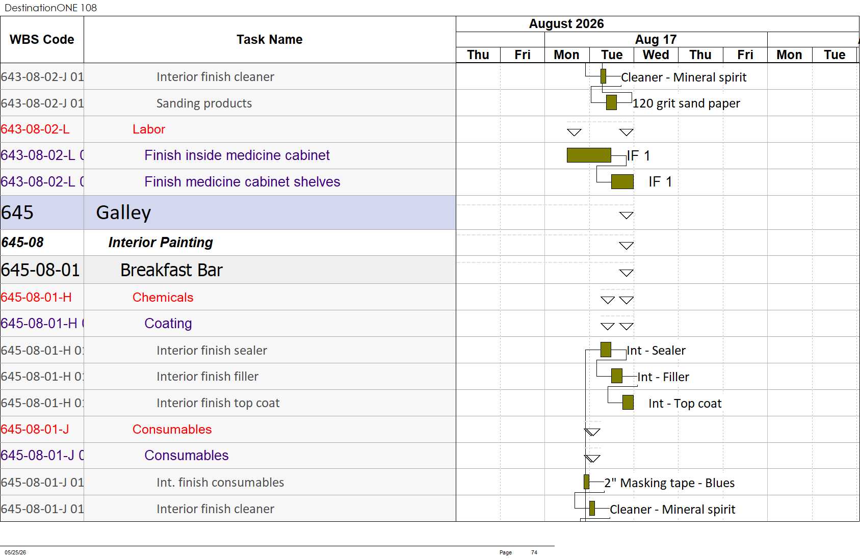This screenshot has height=559, width=860.
Task: Select the Interior finish filler task
Action: [207, 377]
